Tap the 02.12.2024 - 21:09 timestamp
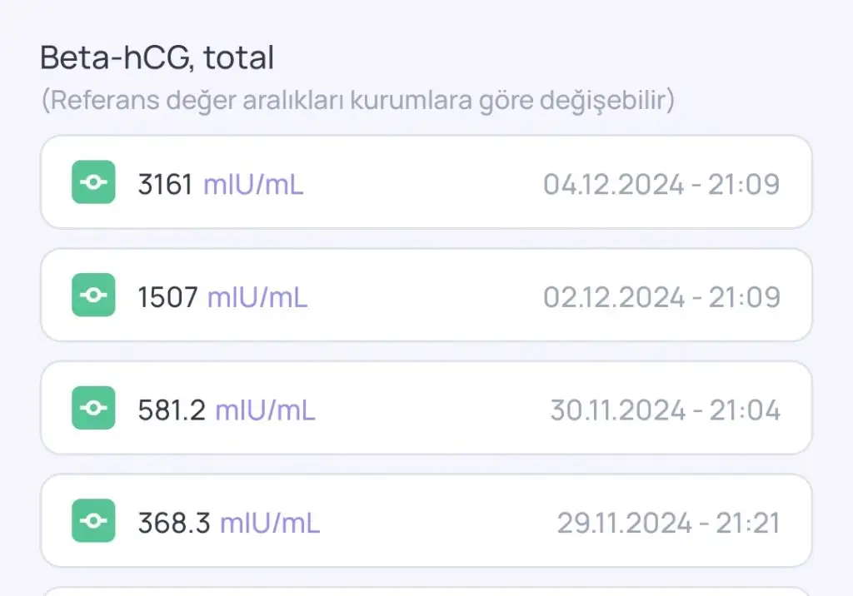This screenshot has width=853, height=596. point(661,297)
